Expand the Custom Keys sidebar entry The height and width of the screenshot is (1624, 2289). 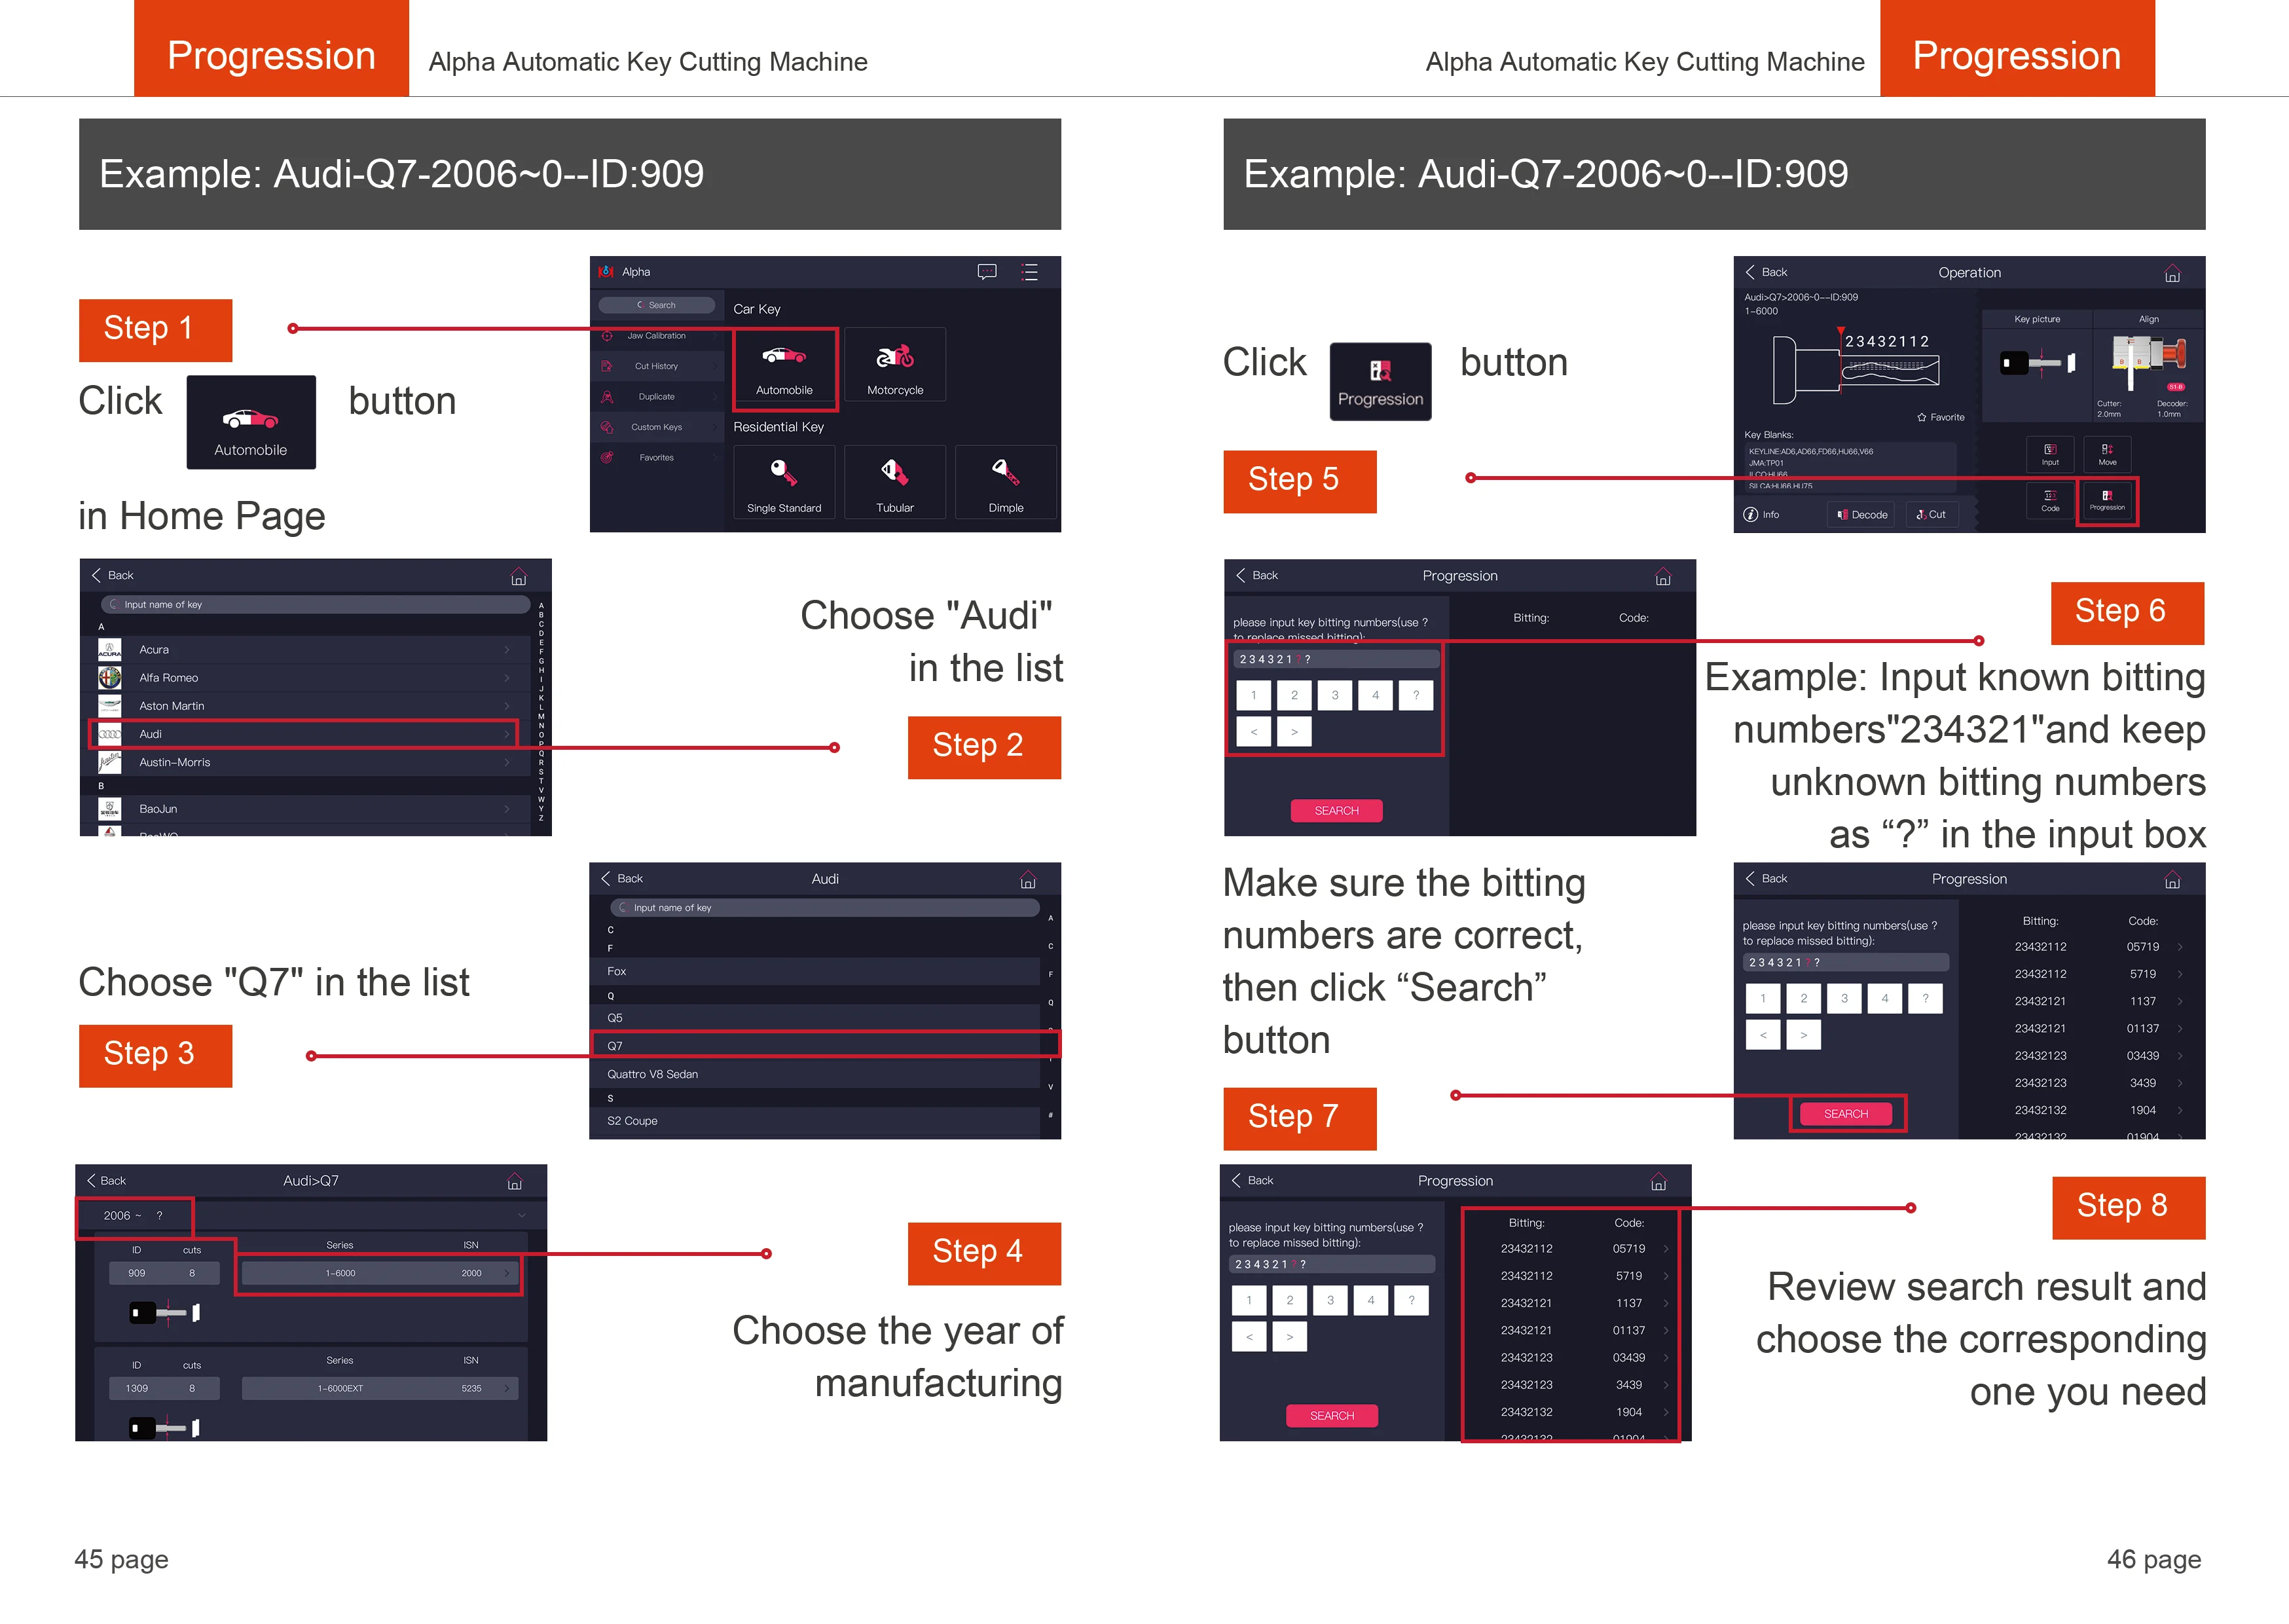[x=657, y=427]
